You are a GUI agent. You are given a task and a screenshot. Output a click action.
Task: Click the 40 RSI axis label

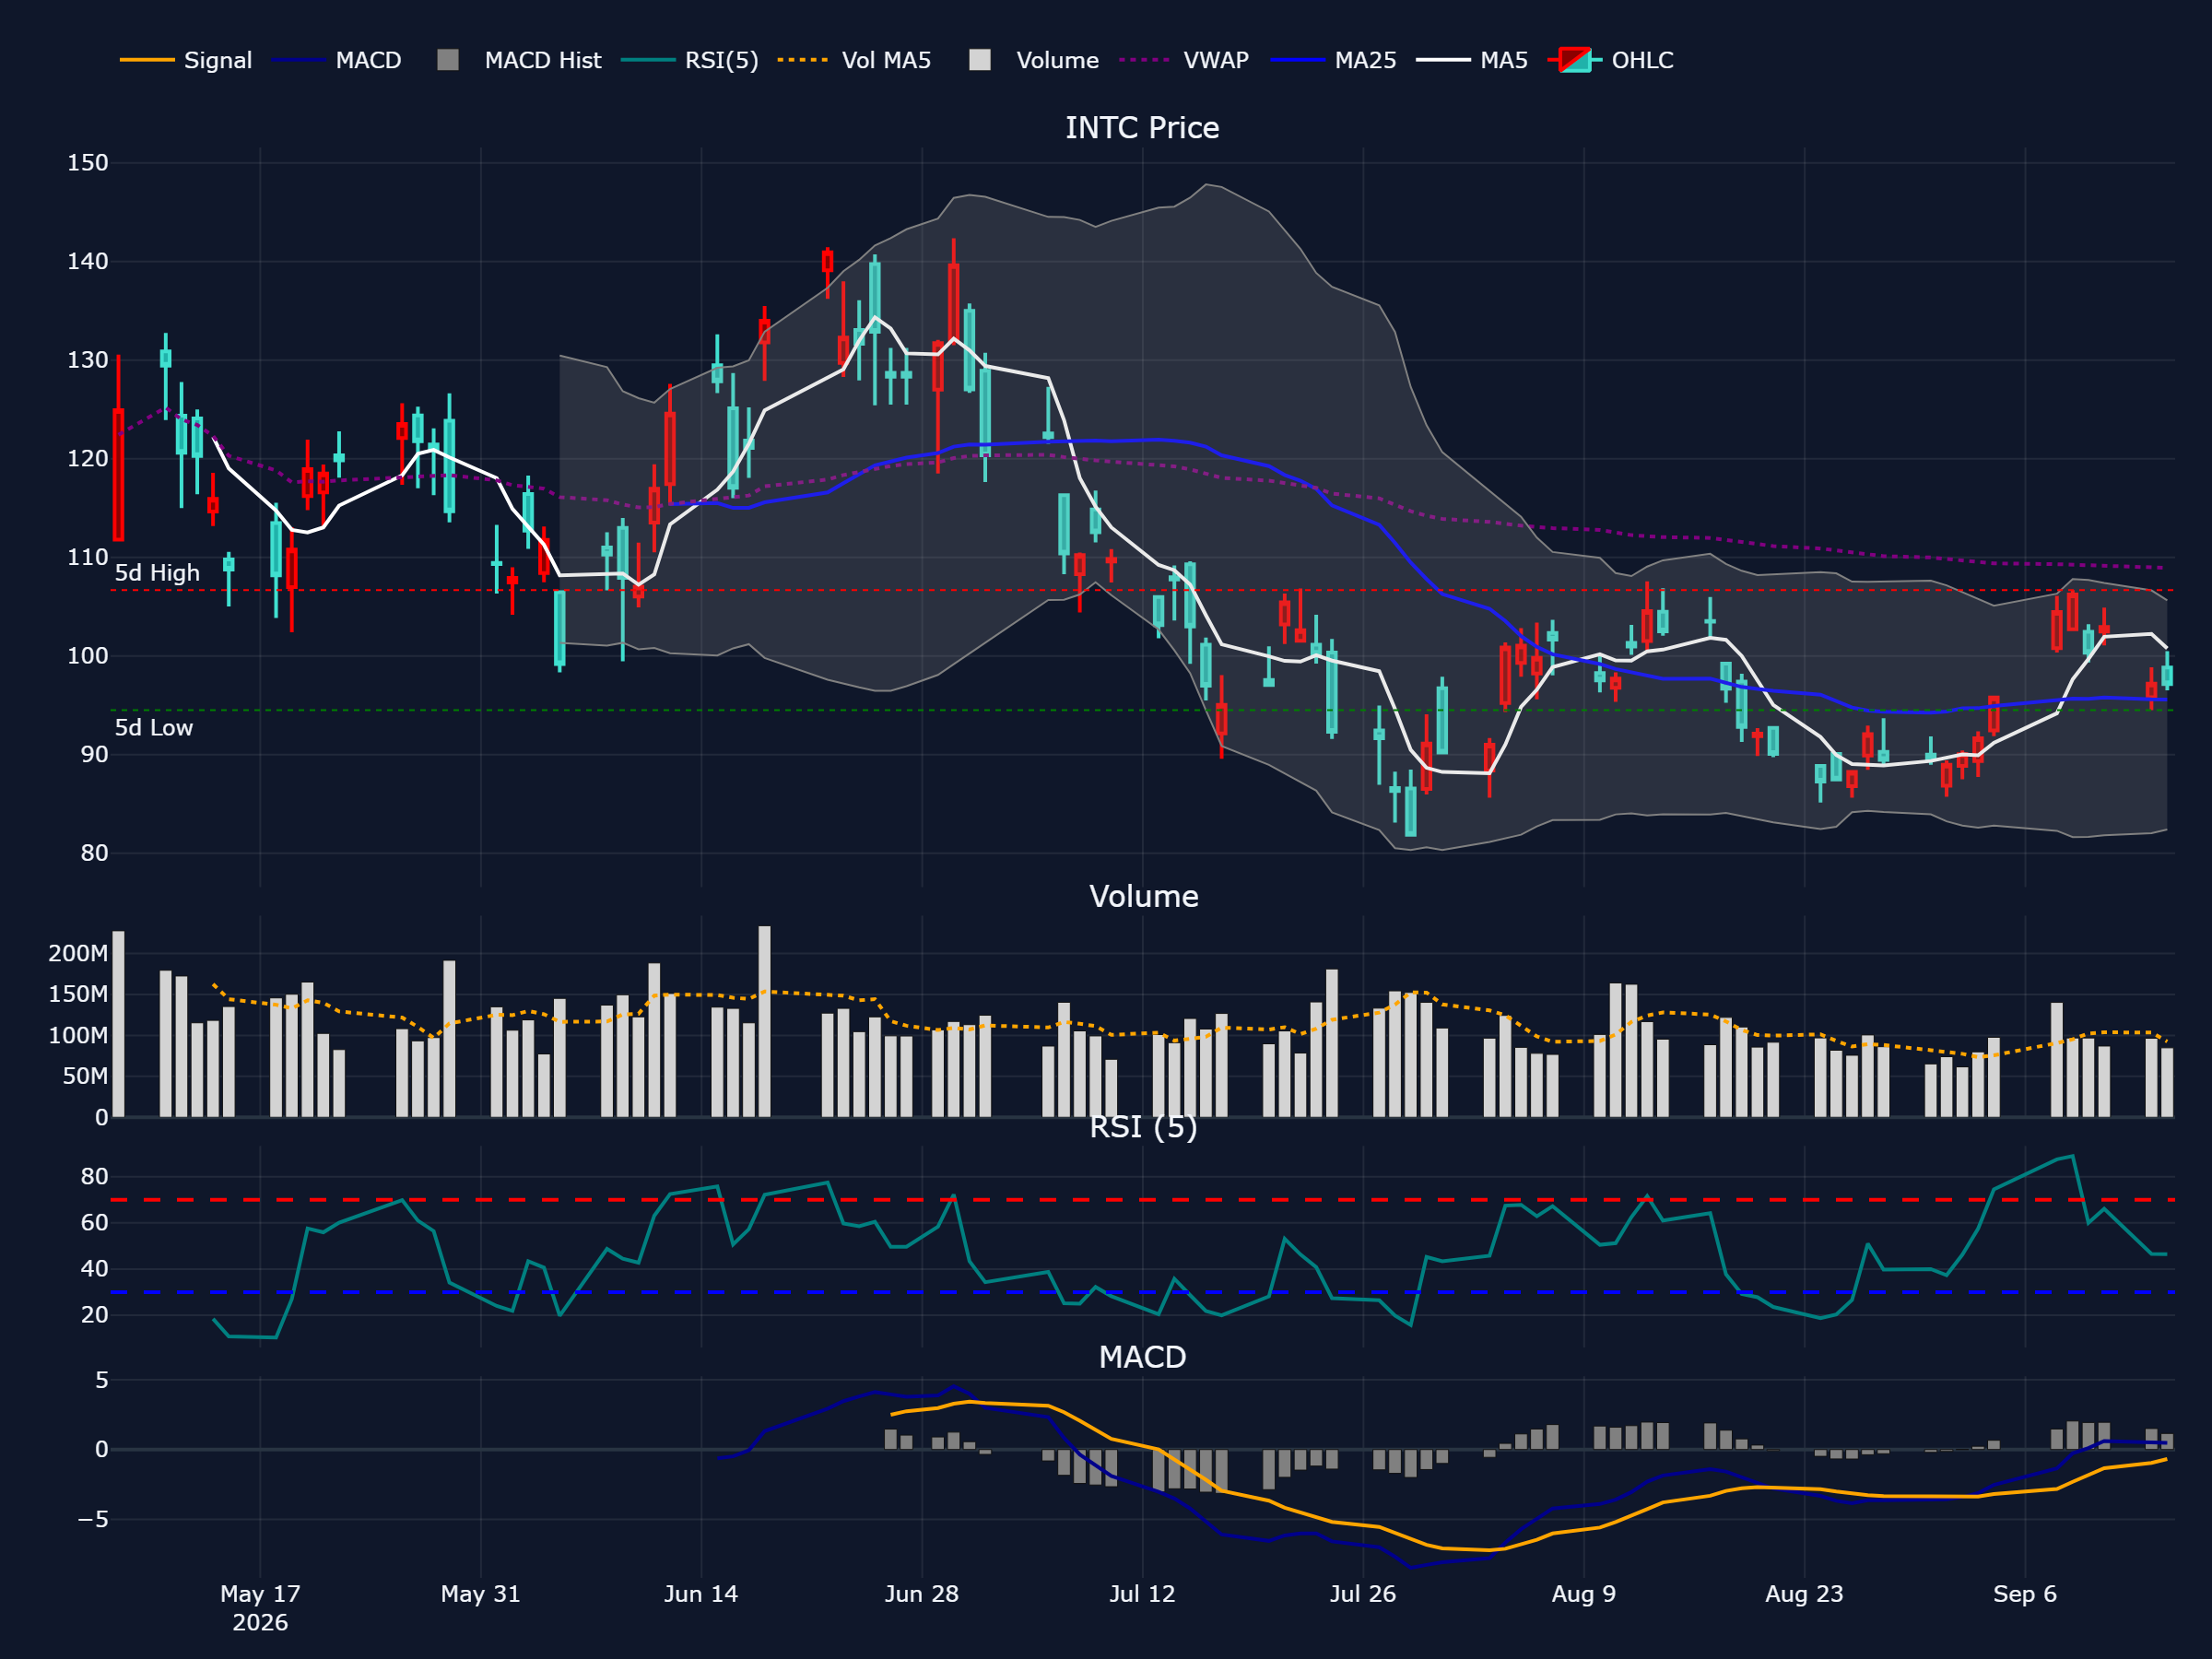95,1269
